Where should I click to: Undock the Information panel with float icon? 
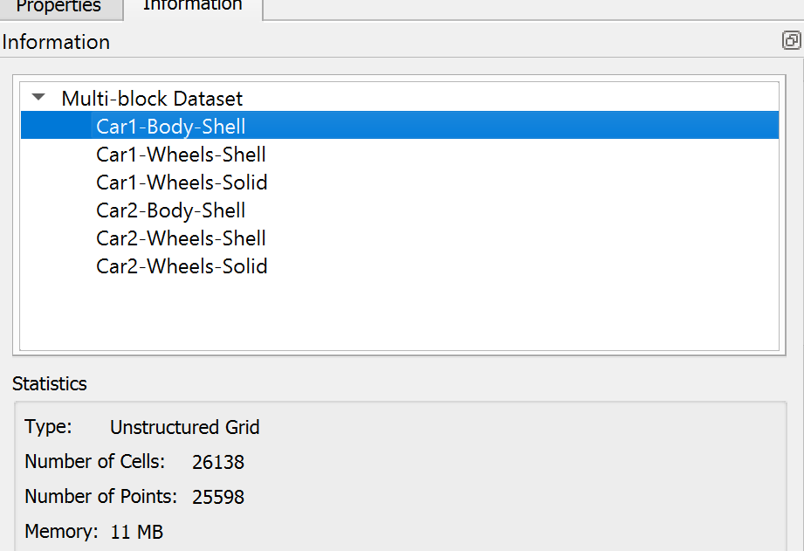click(791, 40)
